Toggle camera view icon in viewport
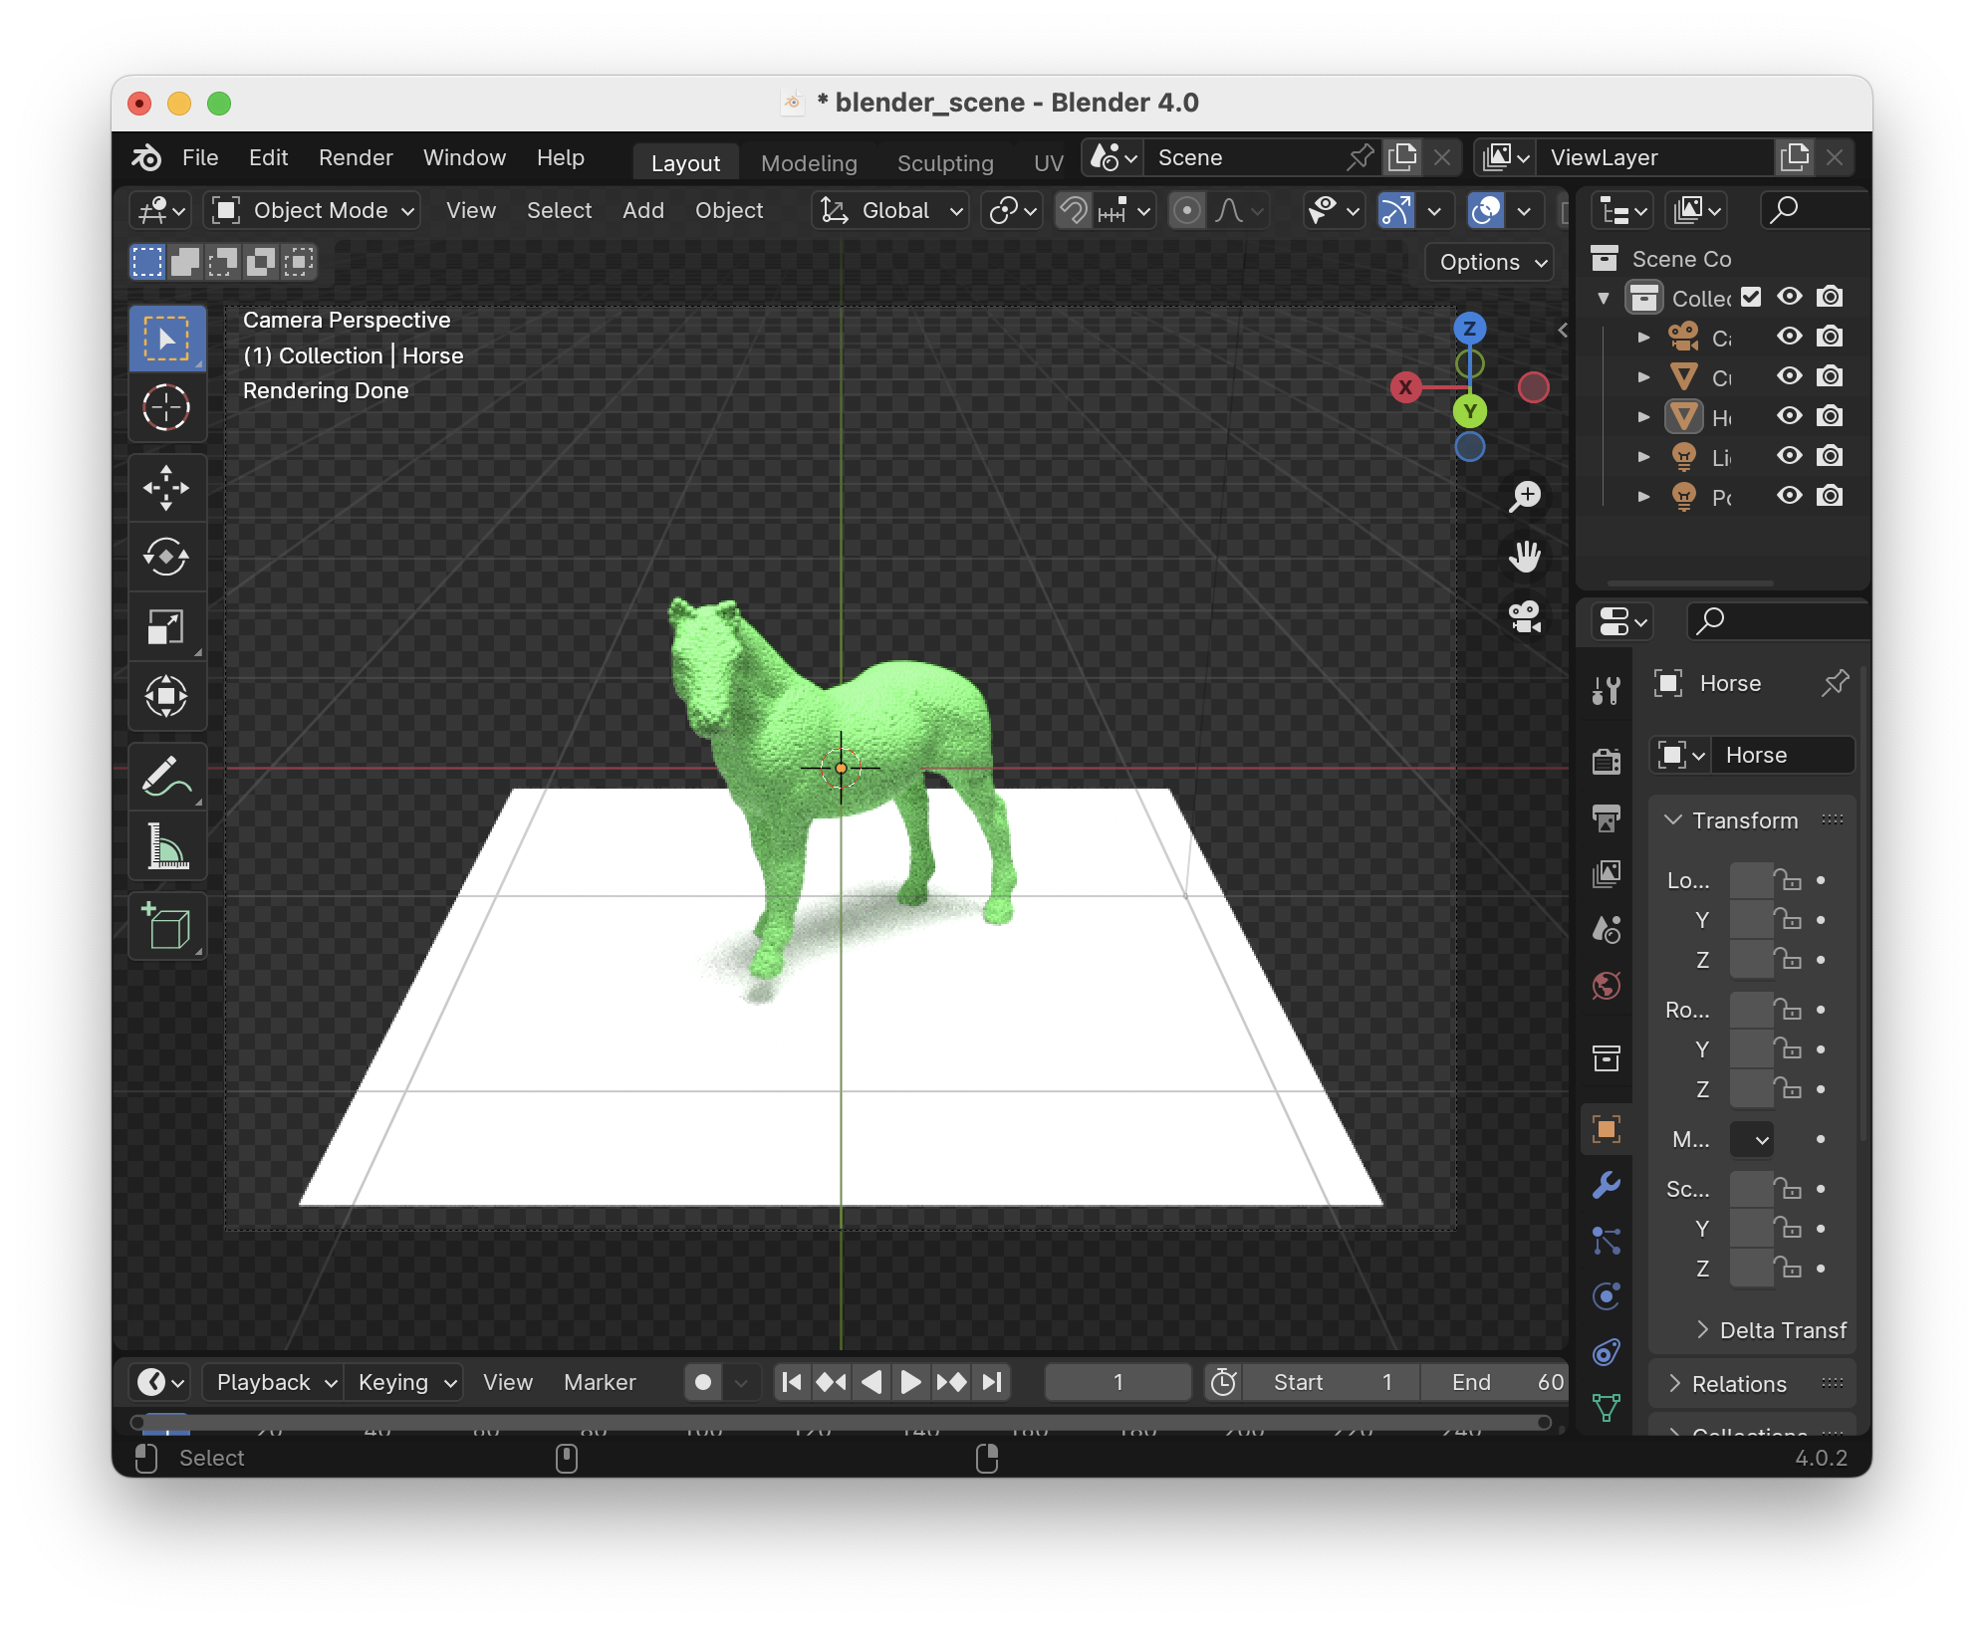 click(x=1525, y=617)
